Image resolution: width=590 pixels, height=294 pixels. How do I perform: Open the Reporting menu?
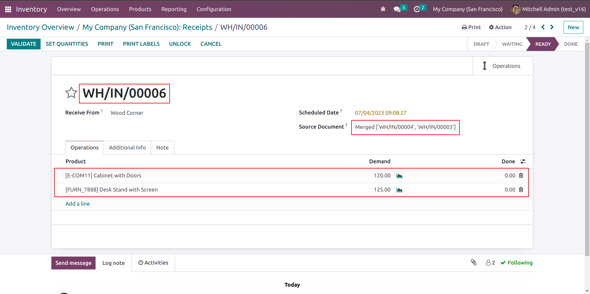coord(174,9)
